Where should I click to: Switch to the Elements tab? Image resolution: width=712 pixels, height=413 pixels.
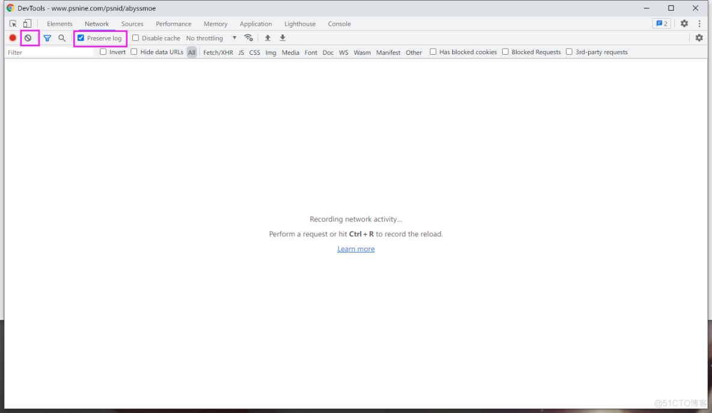coord(60,24)
